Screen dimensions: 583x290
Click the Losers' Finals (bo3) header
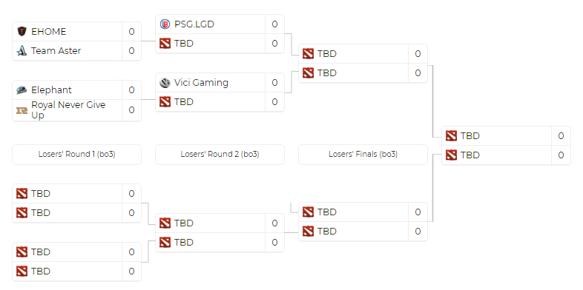[x=363, y=155]
